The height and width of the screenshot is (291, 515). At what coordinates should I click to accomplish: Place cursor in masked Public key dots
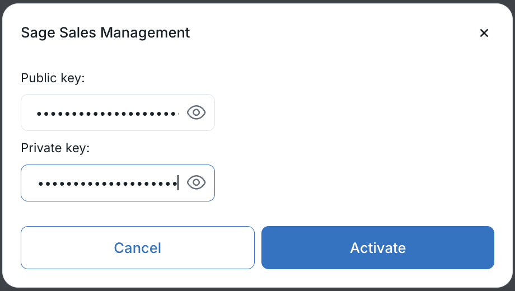click(106, 113)
